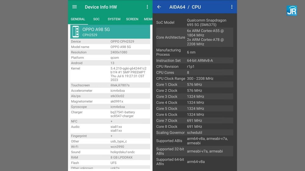305x171 pixels.
Task: Open the SCREEN tab
Action: [x=132, y=19]
